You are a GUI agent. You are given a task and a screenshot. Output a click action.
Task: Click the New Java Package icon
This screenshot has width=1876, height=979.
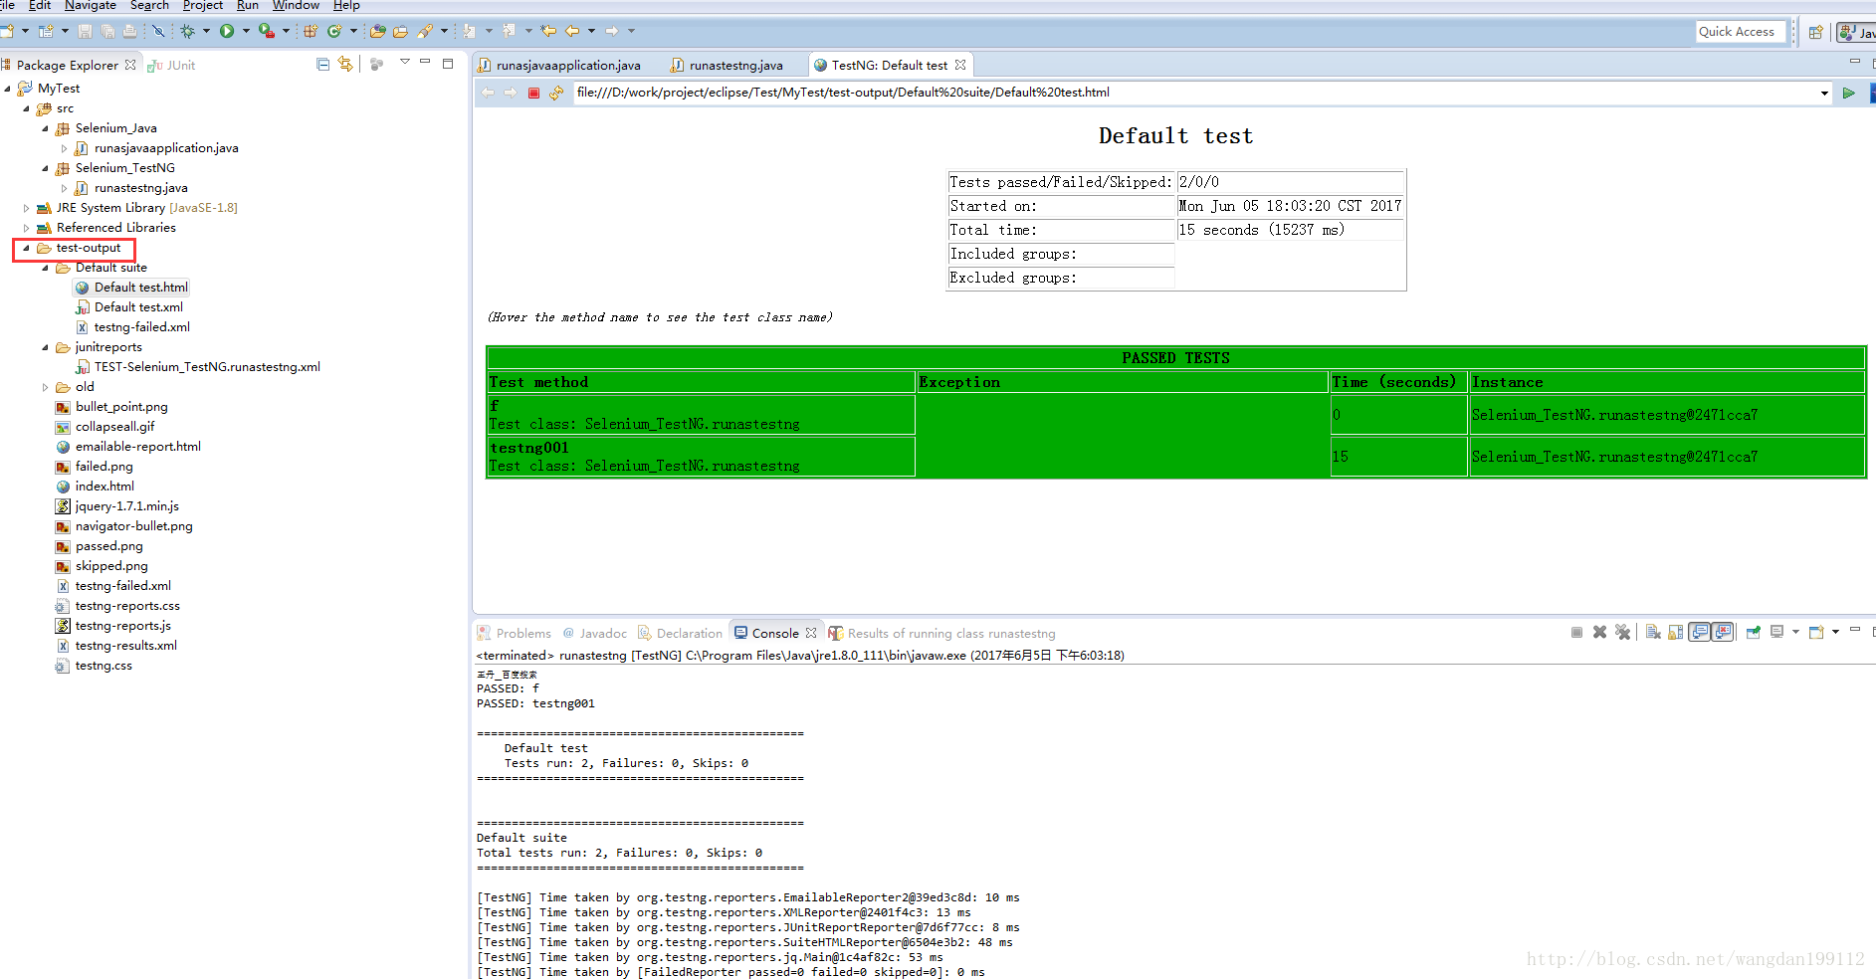(311, 32)
